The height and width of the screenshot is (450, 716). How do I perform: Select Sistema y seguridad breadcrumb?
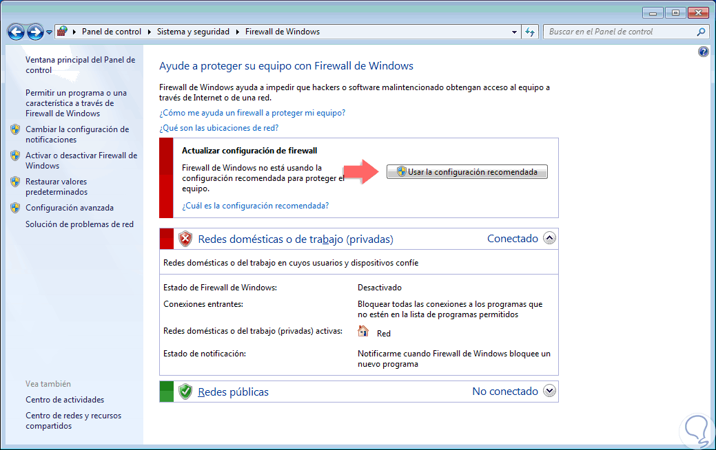point(193,32)
